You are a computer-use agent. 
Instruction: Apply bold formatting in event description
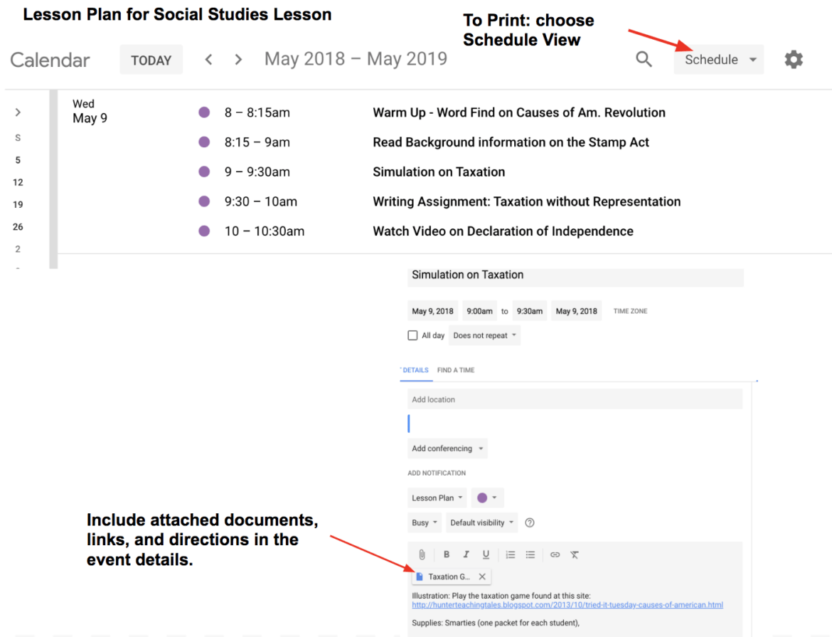coord(446,554)
